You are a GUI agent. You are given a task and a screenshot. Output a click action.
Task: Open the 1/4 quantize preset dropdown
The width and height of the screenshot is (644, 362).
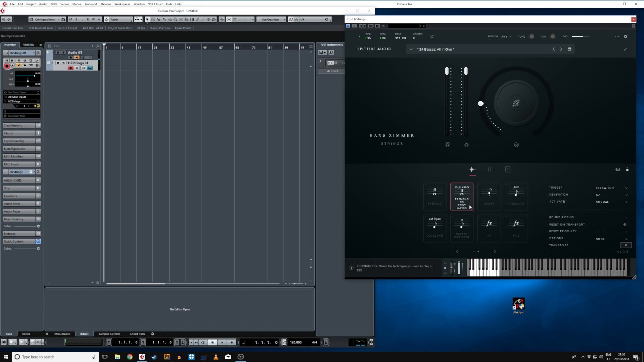(314, 20)
